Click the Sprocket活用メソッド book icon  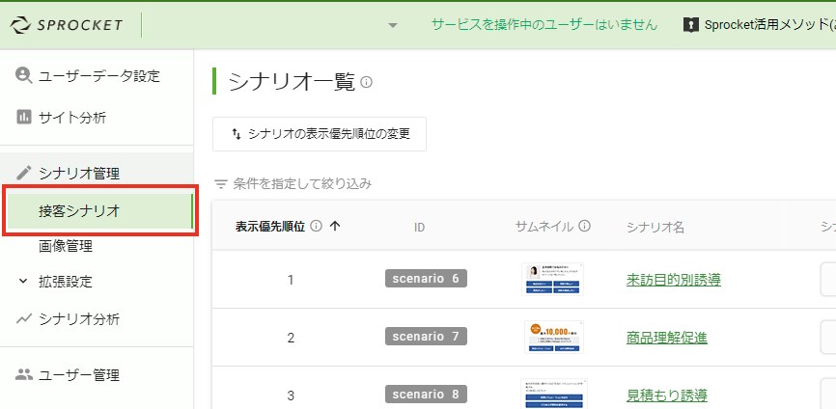click(x=690, y=24)
